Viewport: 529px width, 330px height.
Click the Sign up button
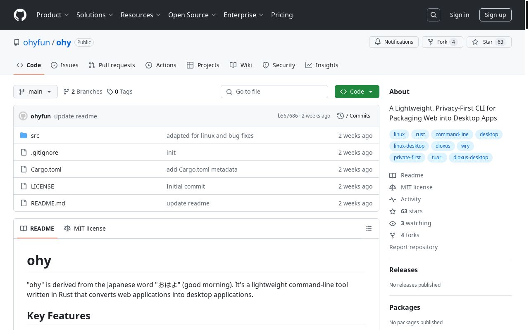[x=495, y=15]
